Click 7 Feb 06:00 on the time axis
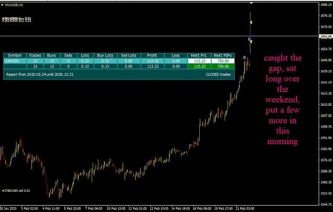 [x=94, y=209]
